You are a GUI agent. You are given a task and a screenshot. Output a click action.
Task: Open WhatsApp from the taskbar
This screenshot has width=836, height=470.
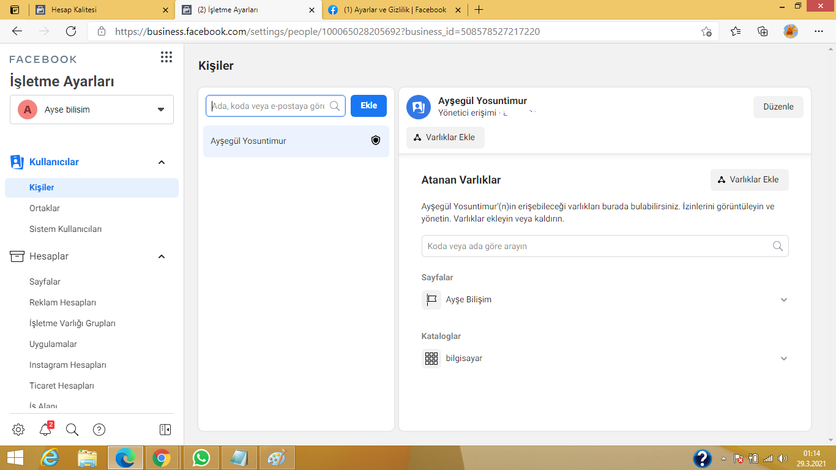(201, 458)
